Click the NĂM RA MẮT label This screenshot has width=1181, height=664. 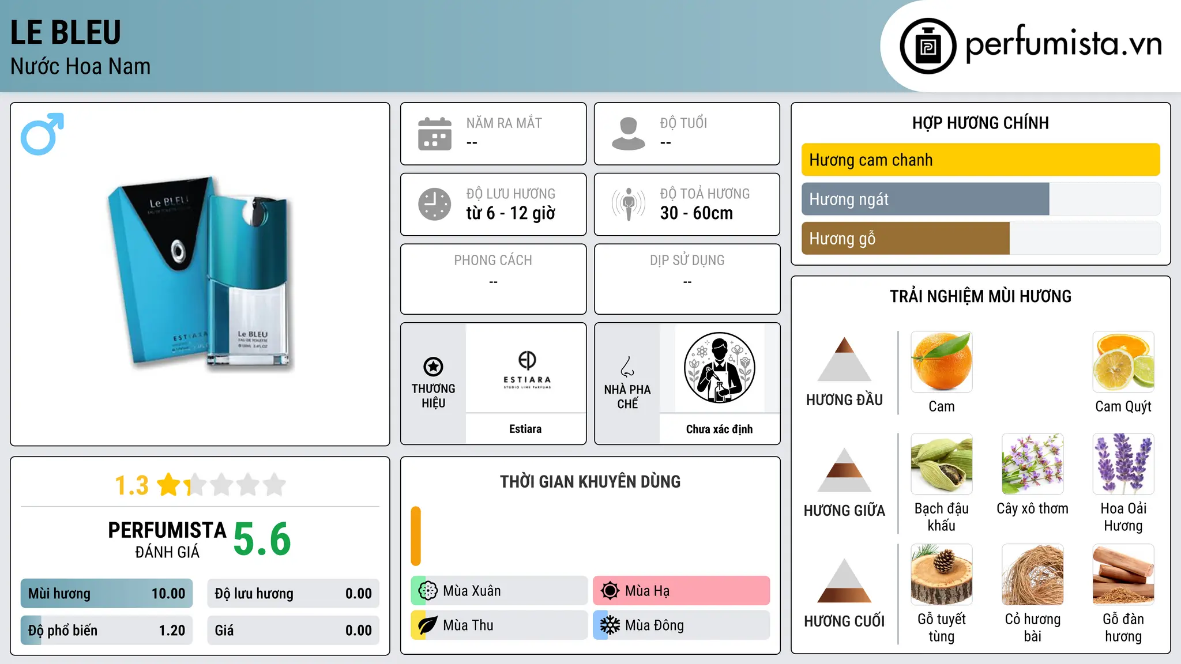[504, 123]
